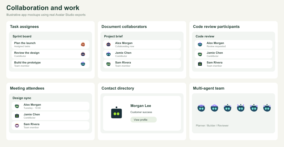The image size is (284, 147).
Task: Click the Morgan Lee name
Action: click(141, 106)
